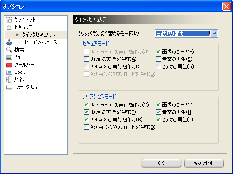Toggle 音楽の再生(S) in secure mode
The image size is (233, 174).
click(x=158, y=59)
